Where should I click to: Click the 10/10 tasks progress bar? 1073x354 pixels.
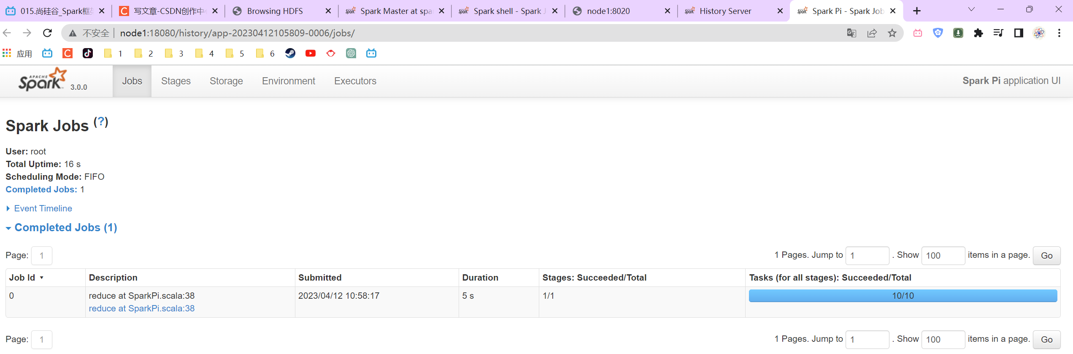[x=903, y=296]
